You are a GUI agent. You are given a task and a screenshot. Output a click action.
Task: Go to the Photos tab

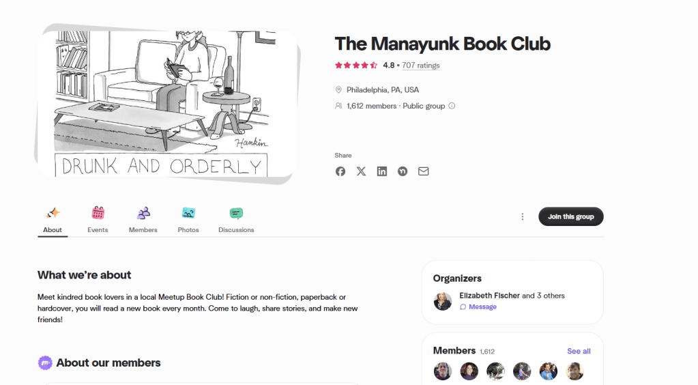click(188, 220)
